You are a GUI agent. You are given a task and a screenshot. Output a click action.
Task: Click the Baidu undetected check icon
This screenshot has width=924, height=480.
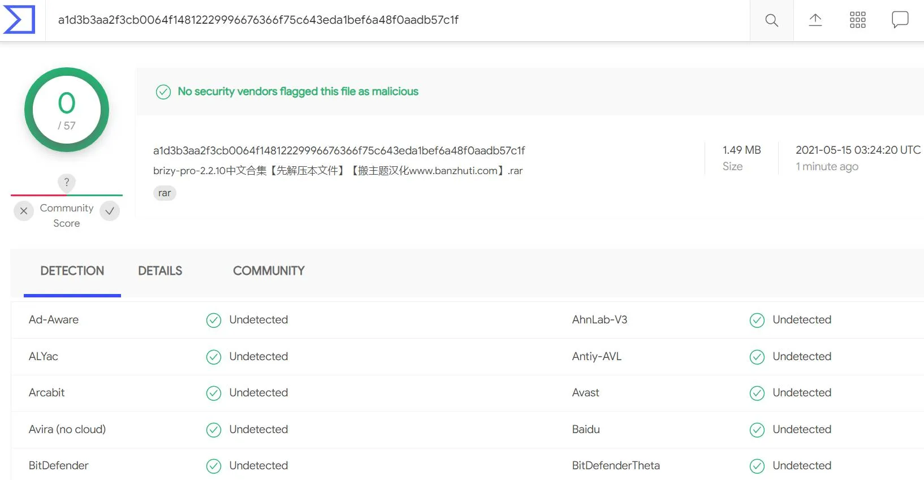(757, 430)
